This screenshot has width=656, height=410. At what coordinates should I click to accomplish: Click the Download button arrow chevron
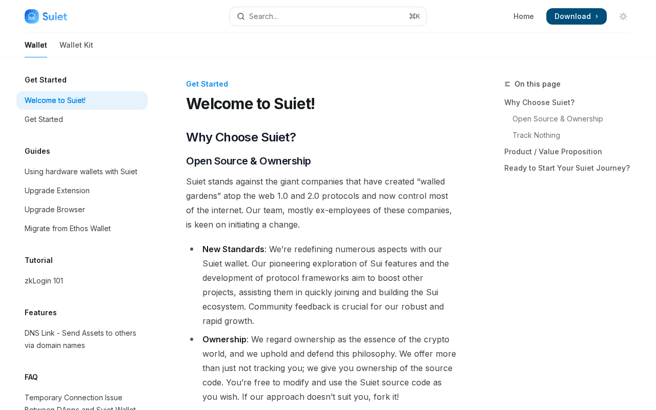click(597, 16)
